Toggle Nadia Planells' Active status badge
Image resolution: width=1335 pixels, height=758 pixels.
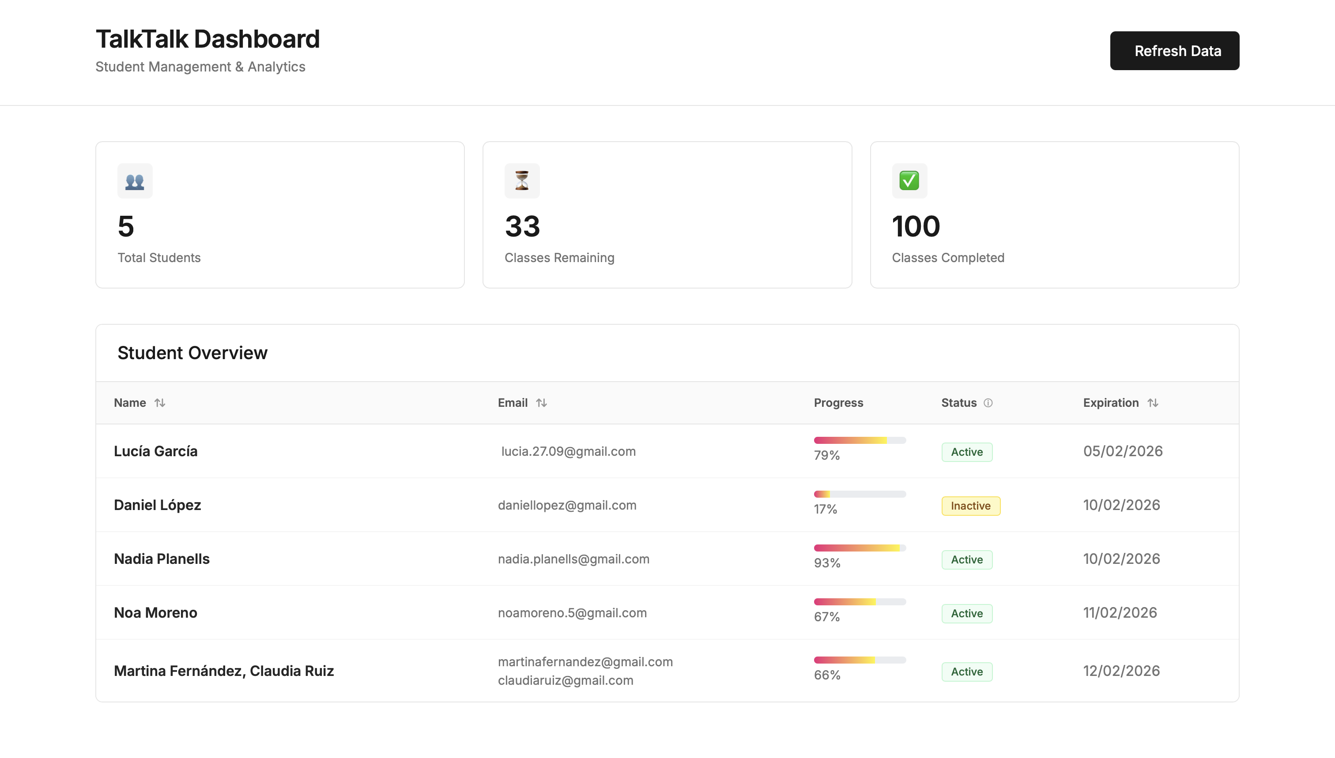967,559
